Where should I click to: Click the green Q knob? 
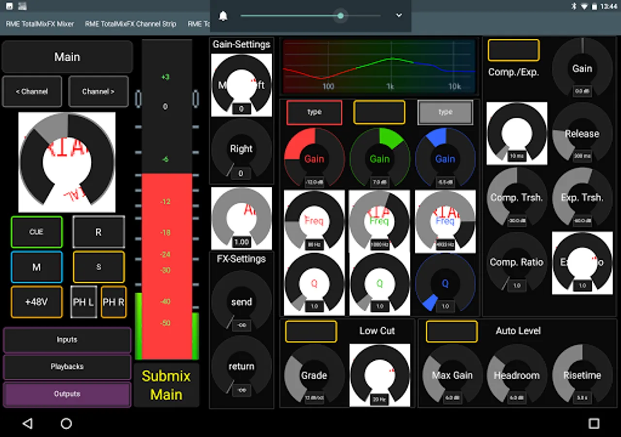[379, 284]
